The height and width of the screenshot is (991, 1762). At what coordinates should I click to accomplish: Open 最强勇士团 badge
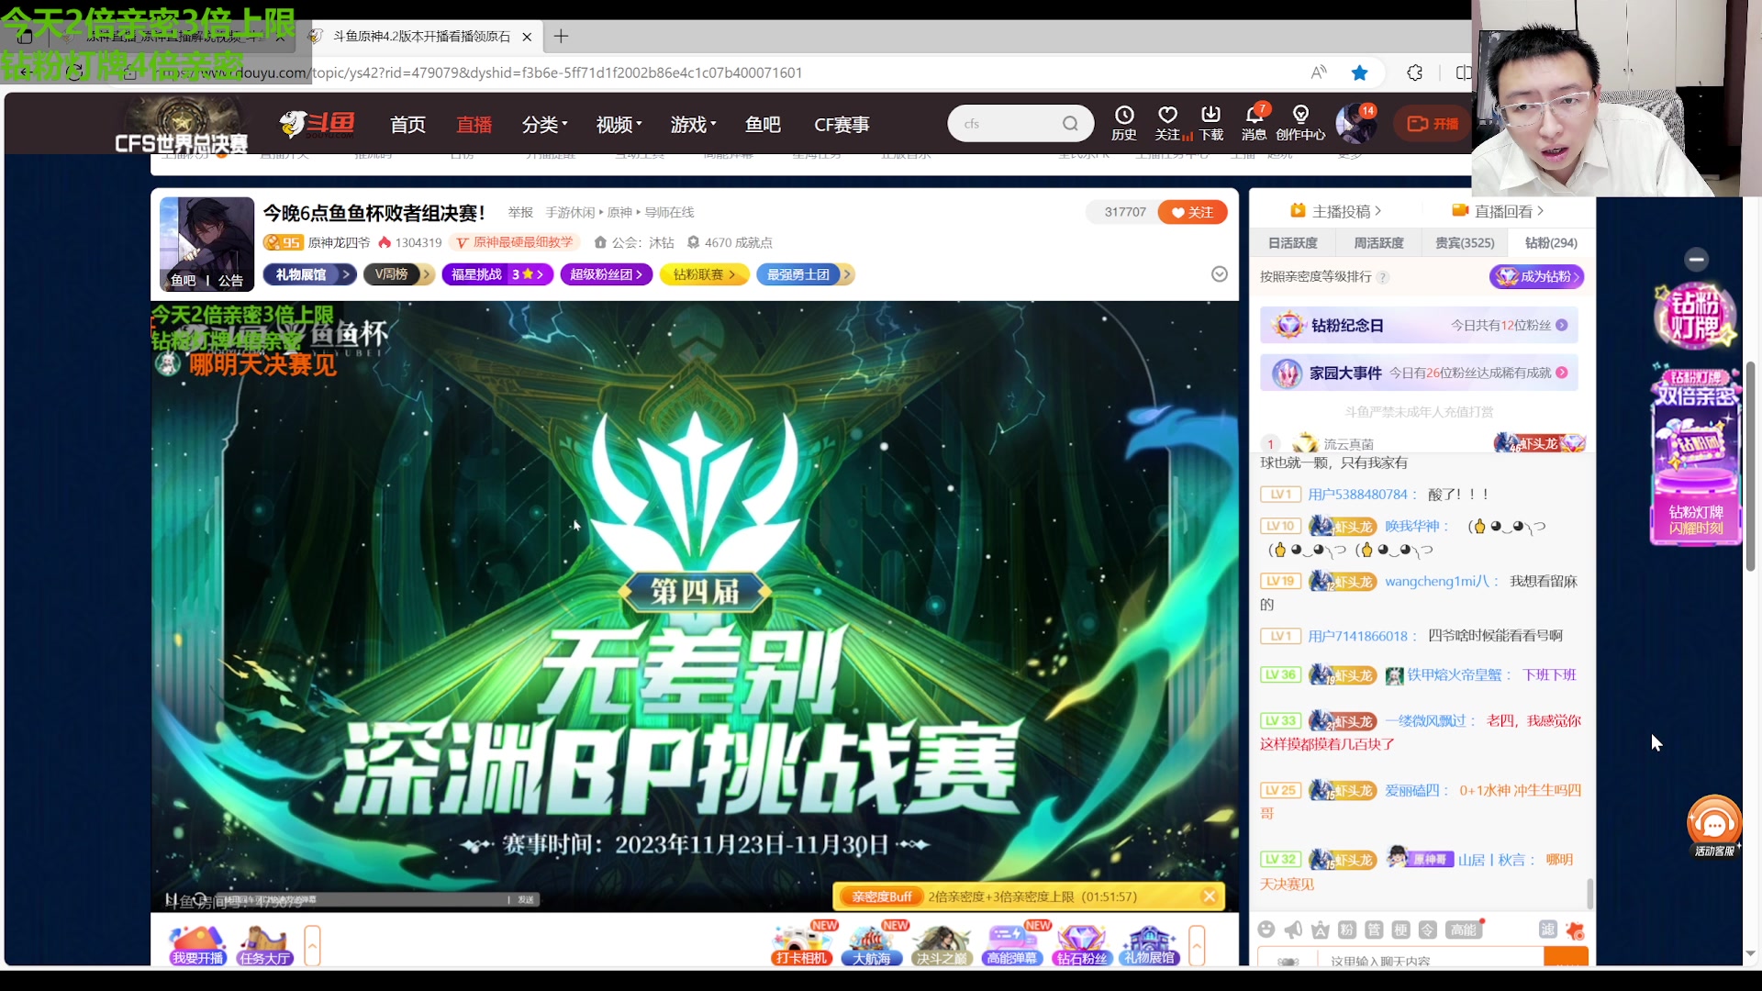click(x=806, y=274)
